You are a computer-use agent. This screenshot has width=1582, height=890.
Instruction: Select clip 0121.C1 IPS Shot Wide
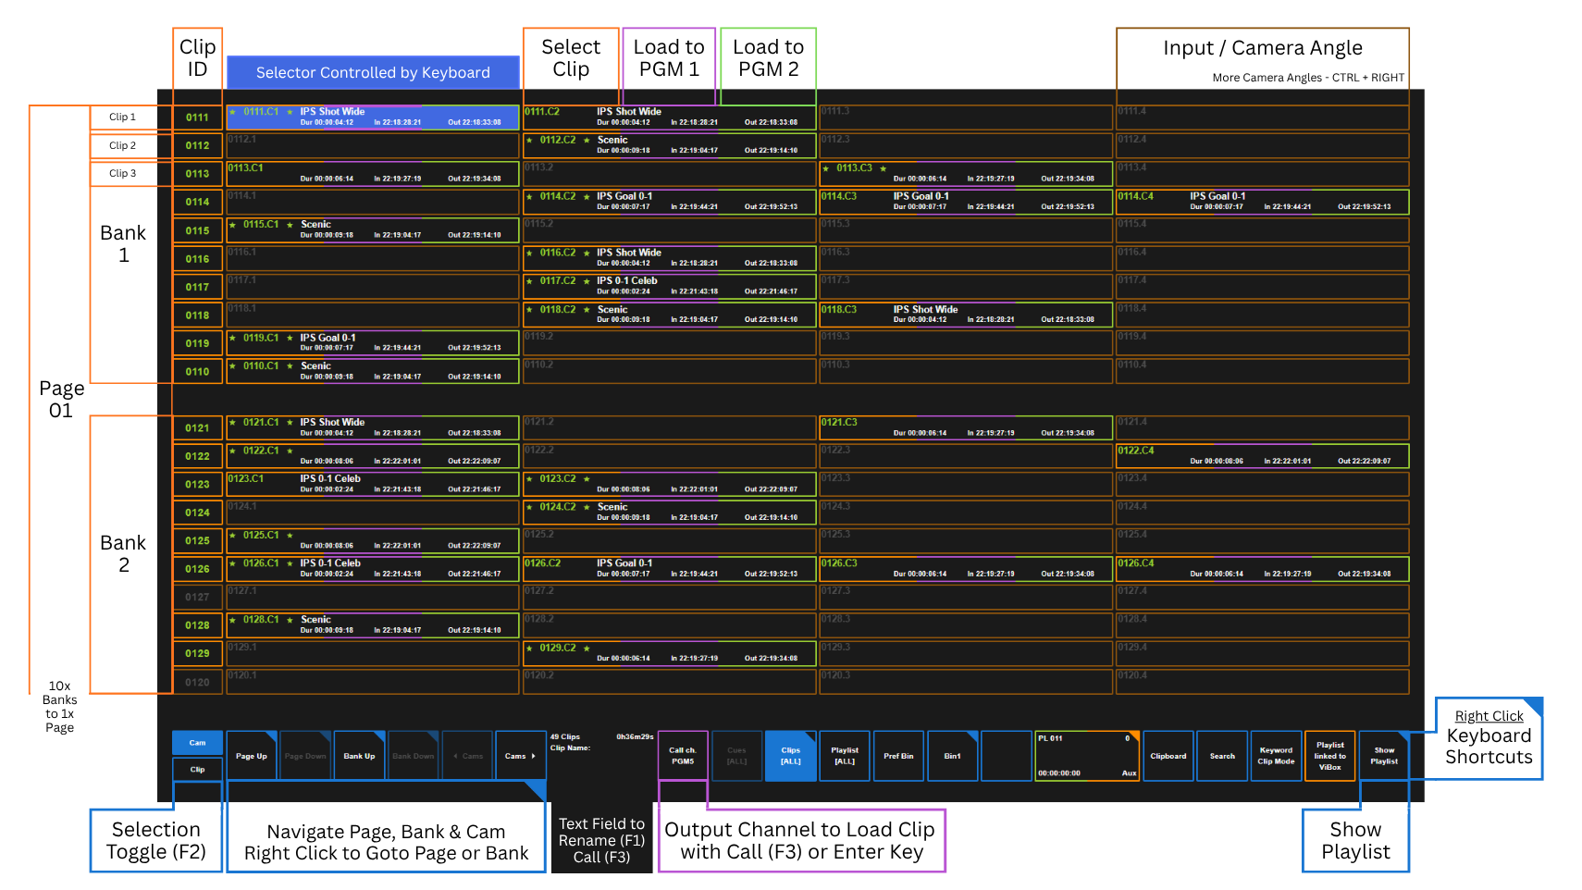pyautogui.click(x=373, y=427)
